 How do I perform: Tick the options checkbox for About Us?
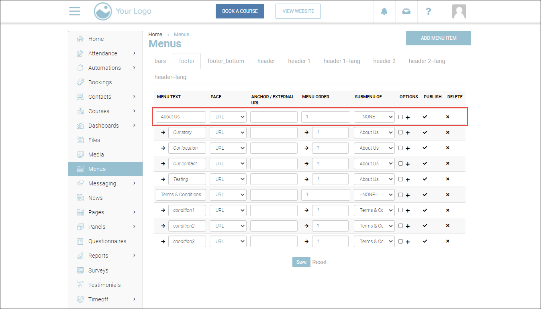pos(400,117)
